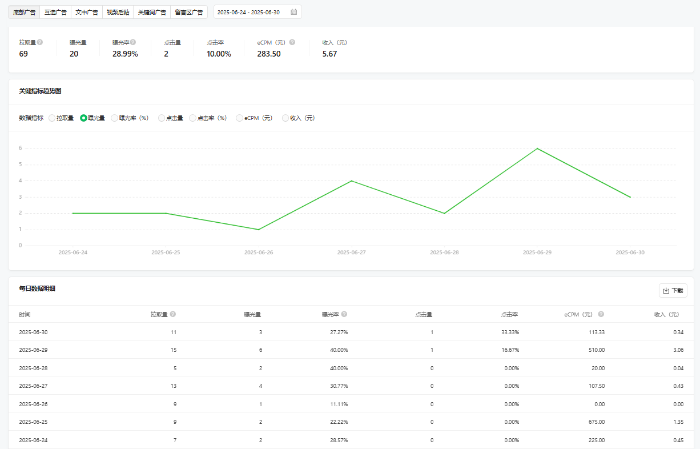Select the 拉取量 radio button
This screenshot has width=700, height=449.
point(52,118)
